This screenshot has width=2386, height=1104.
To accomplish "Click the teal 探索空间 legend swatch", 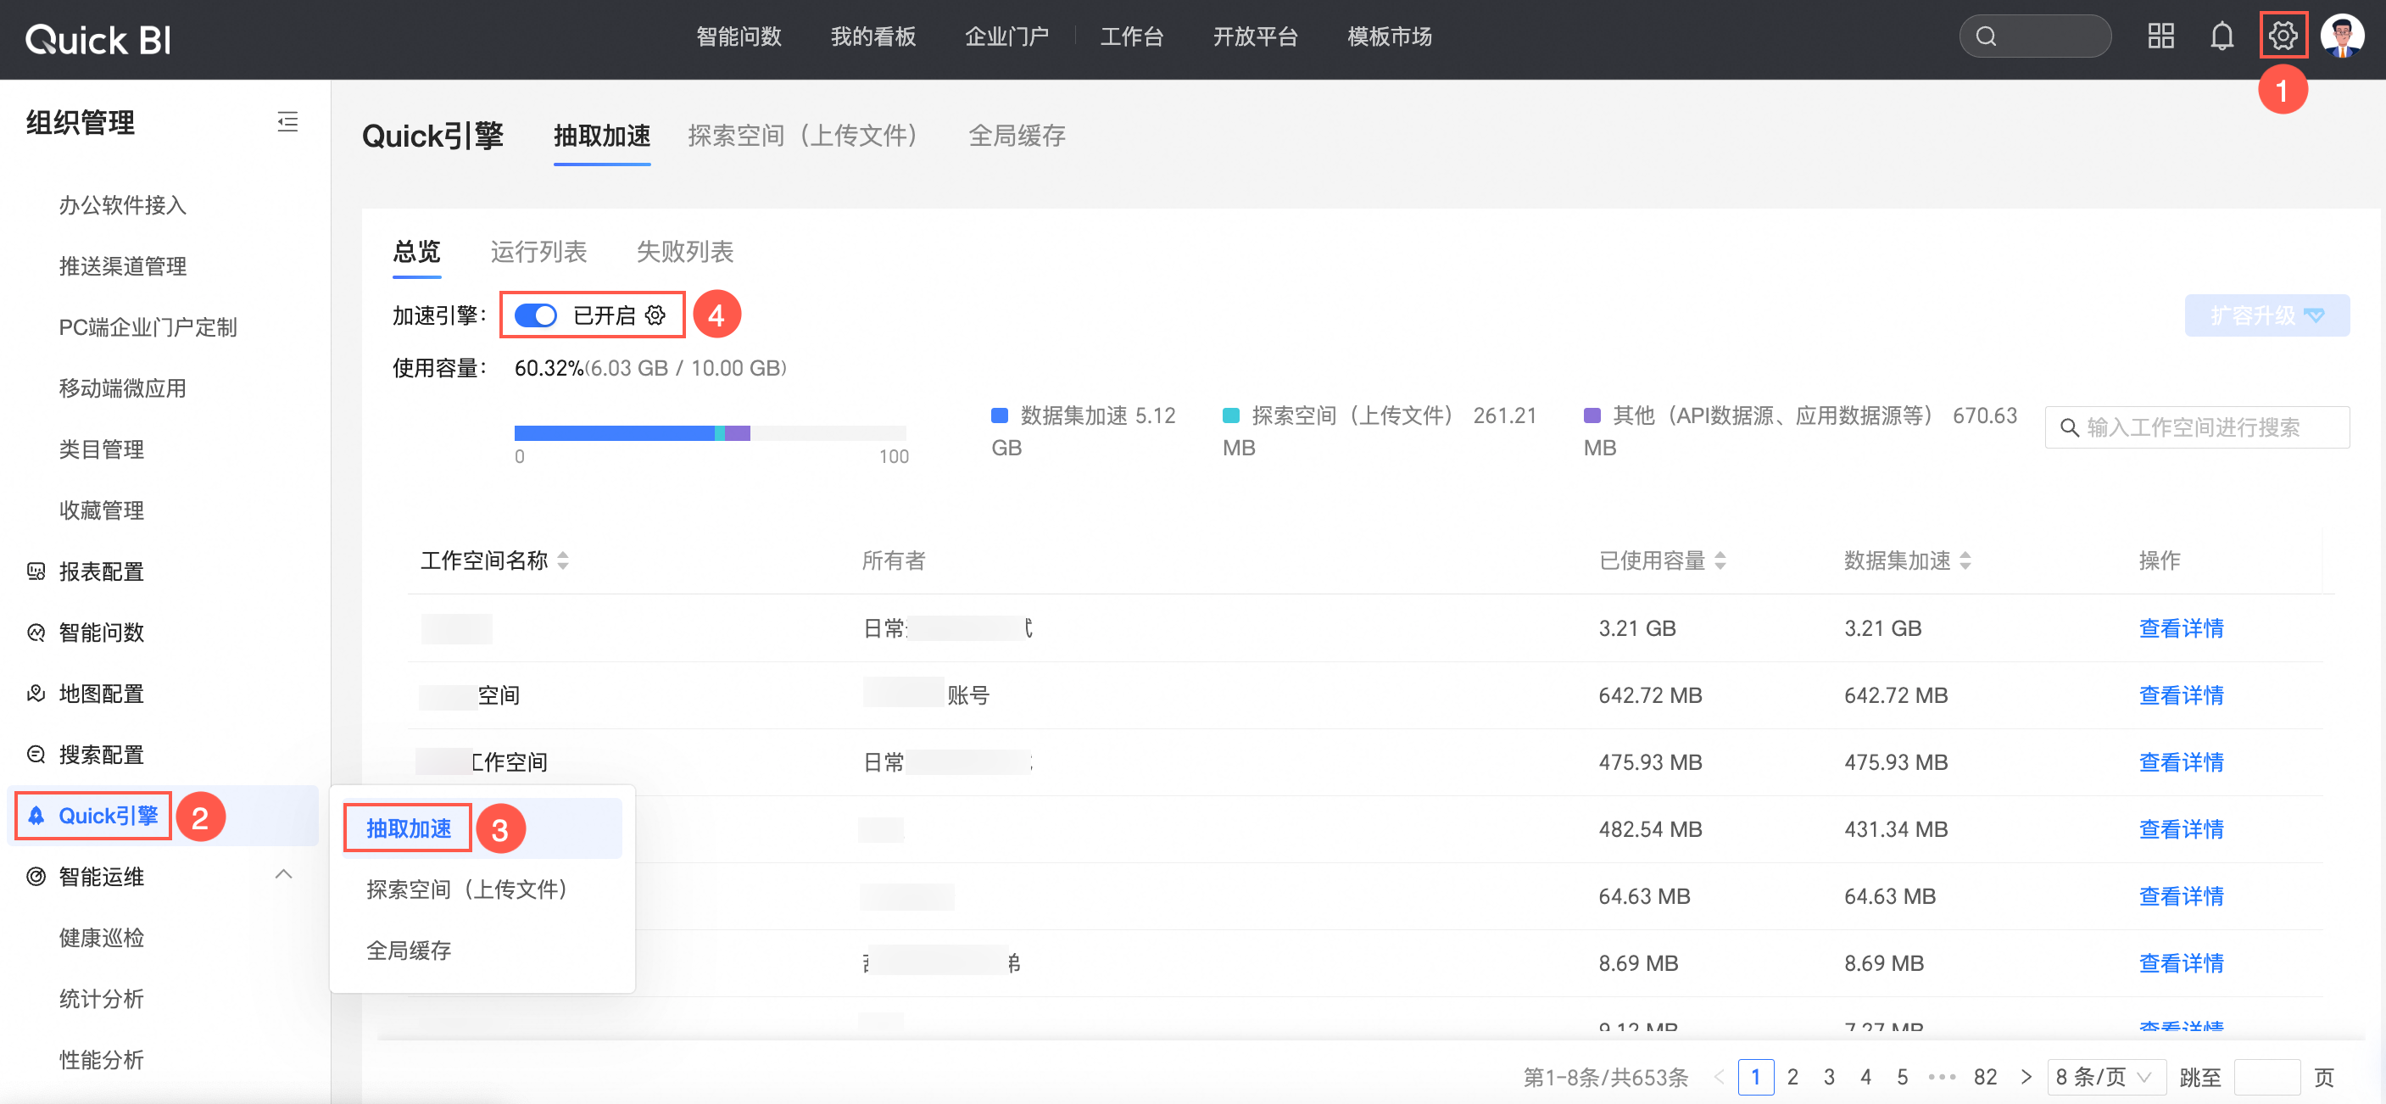I will [x=1231, y=415].
